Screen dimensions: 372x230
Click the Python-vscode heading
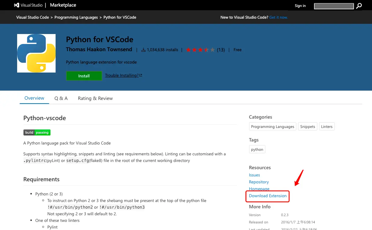[x=44, y=118]
